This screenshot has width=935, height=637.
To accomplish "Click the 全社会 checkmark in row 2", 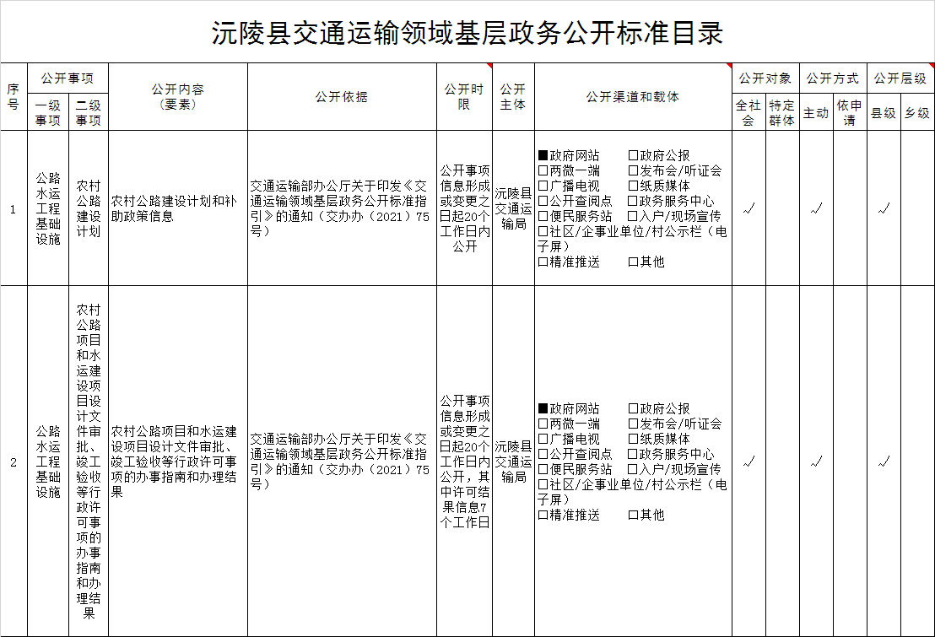I will (748, 462).
